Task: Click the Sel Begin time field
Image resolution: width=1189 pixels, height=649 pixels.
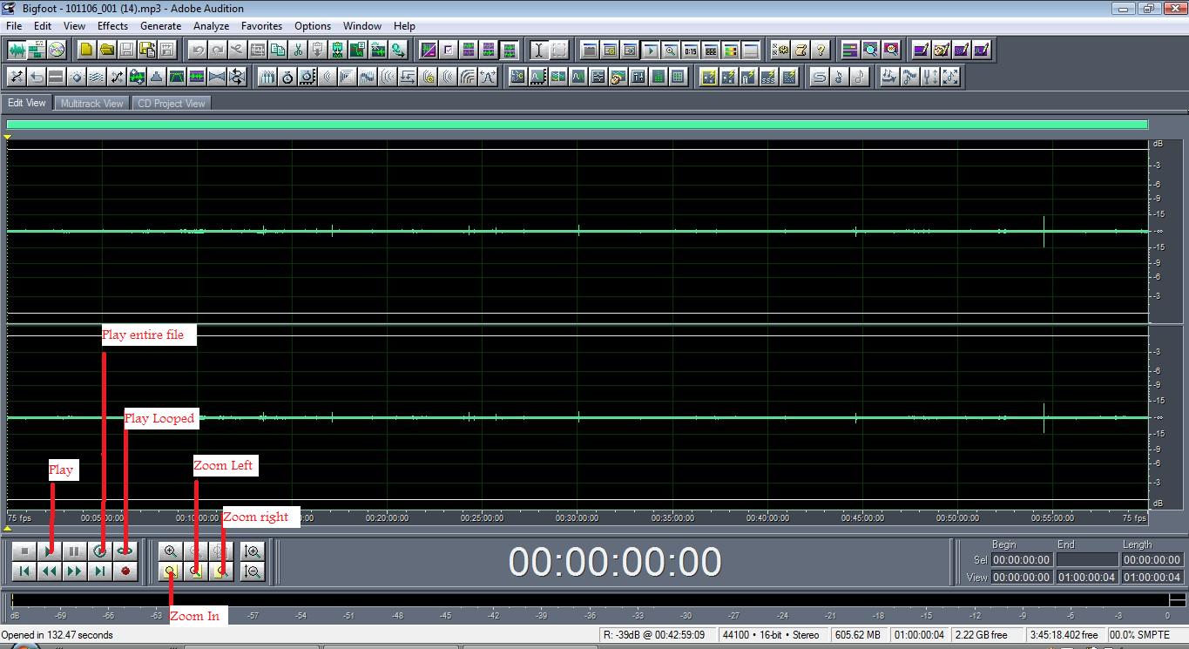Action: click(x=1021, y=560)
